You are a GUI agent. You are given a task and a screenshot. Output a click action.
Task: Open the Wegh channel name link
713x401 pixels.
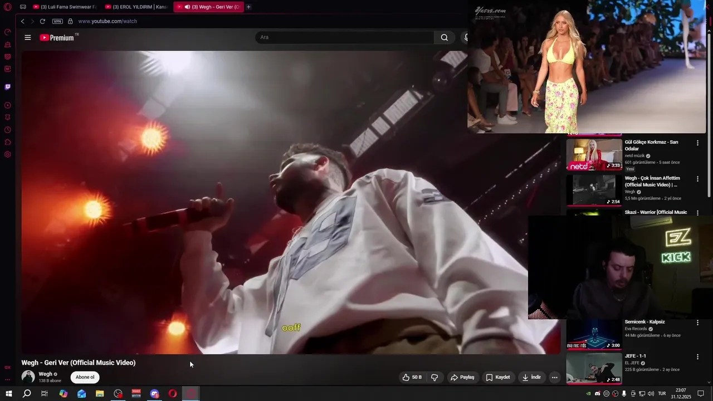point(45,374)
